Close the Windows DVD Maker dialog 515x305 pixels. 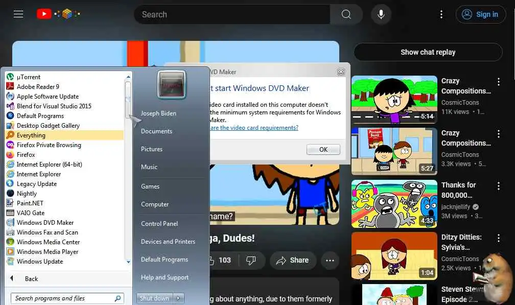tap(341, 72)
